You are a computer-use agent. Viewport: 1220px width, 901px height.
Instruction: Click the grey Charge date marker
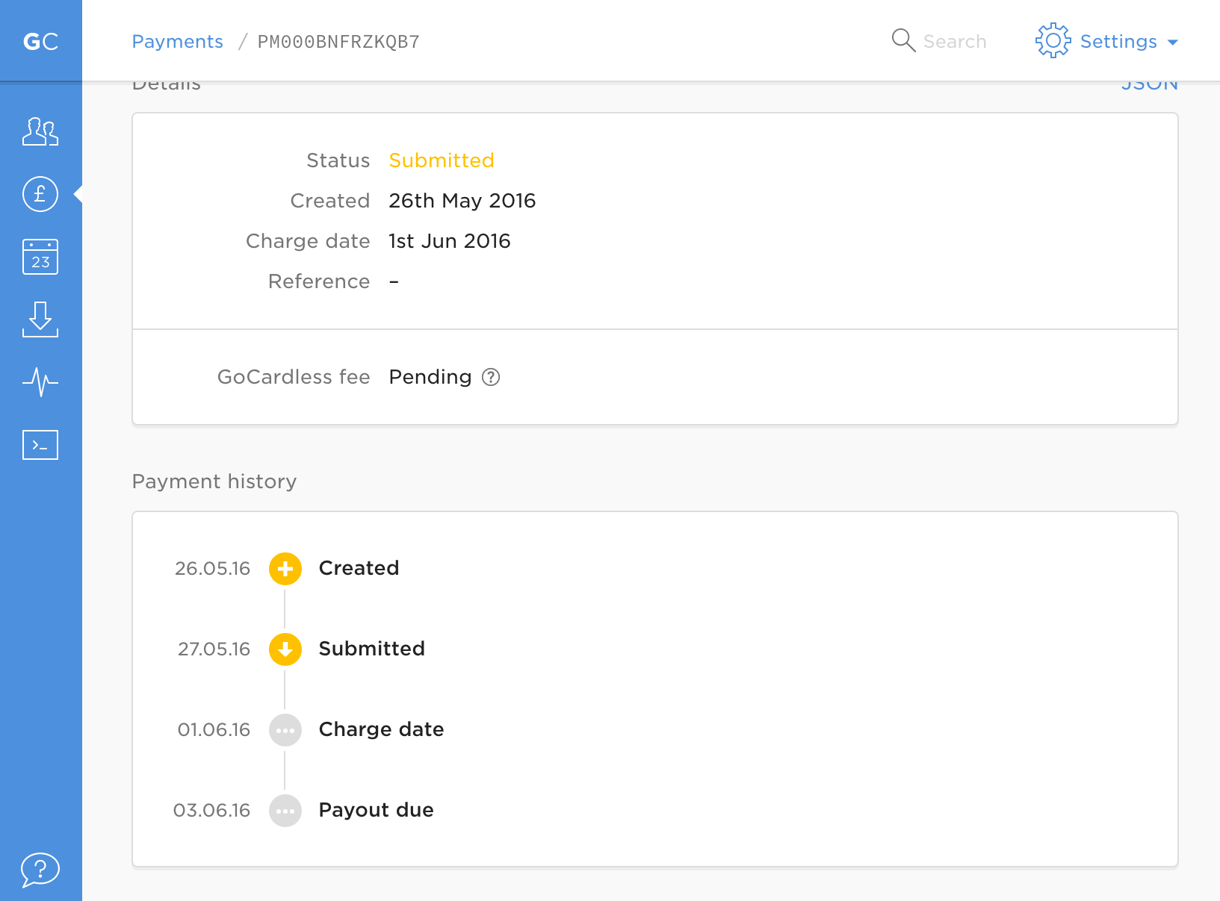click(x=285, y=730)
